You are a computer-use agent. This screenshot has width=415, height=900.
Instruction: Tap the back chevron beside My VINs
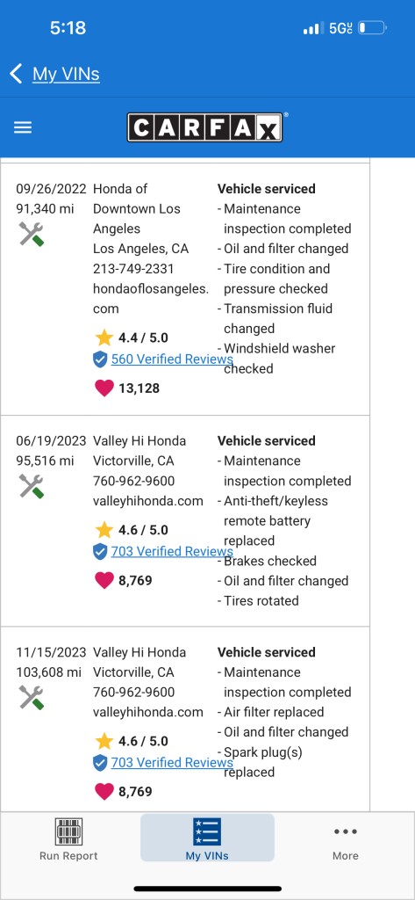point(16,74)
